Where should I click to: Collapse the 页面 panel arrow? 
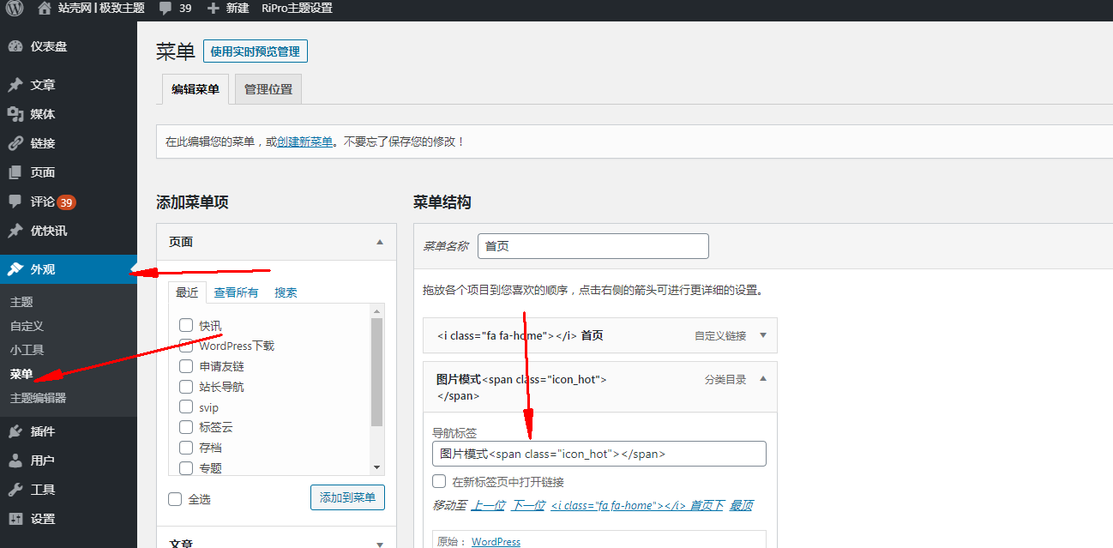click(x=380, y=243)
